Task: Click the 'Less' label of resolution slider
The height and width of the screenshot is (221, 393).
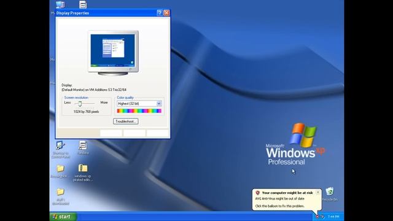Action: (x=68, y=103)
